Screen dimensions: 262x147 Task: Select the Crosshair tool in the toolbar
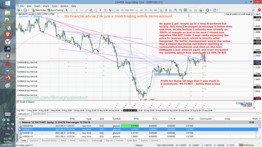pyautogui.click(x=72, y=10)
